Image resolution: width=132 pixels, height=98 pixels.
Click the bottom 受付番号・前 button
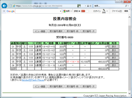click(x=73, y=86)
